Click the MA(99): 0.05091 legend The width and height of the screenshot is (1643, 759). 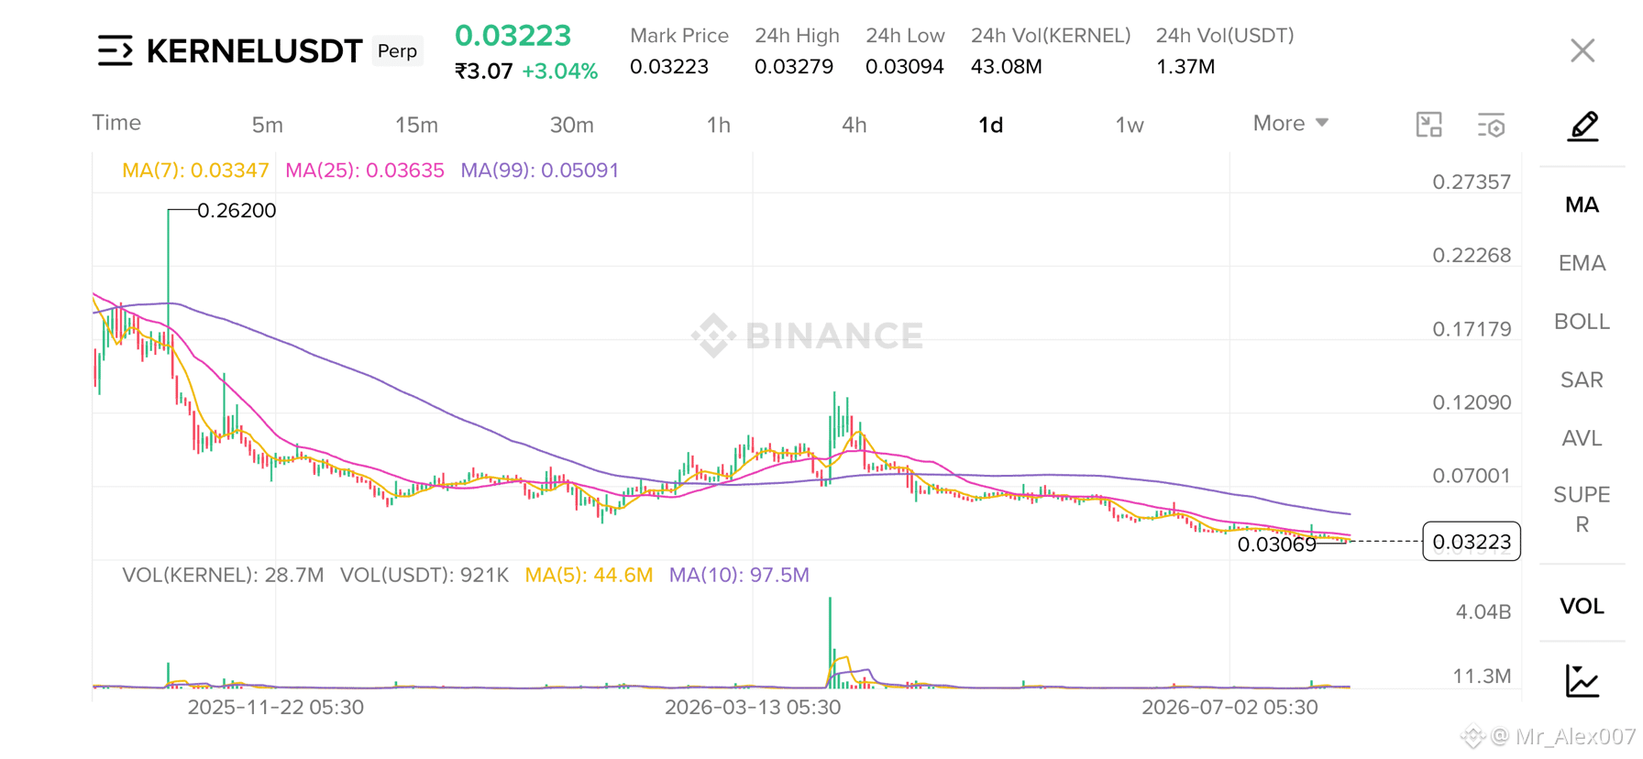[x=540, y=170]
